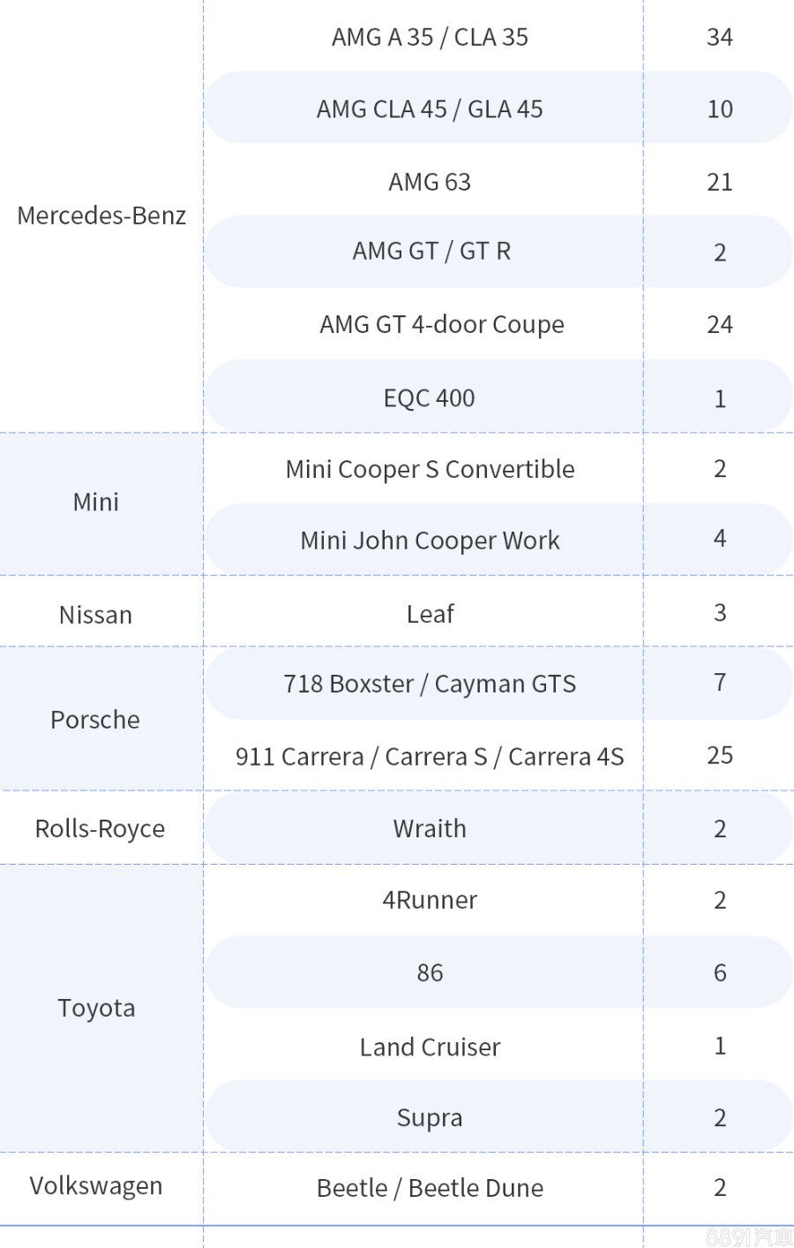Select Mini Cooper S Convertible row
This screenshot has width=794, height=1248.
pos(430,469)
